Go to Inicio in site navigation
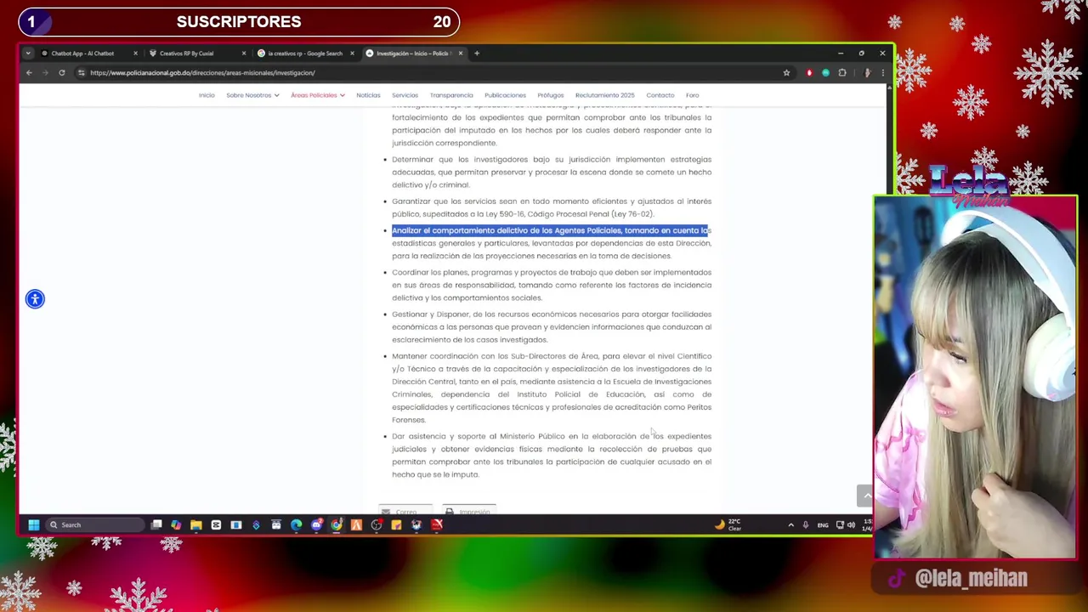 (x=207, y=95)
